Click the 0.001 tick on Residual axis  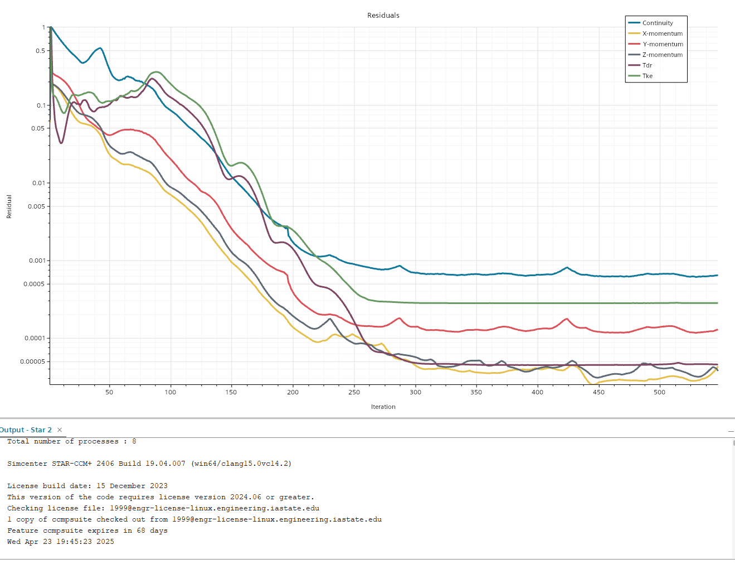pos(37,261)
